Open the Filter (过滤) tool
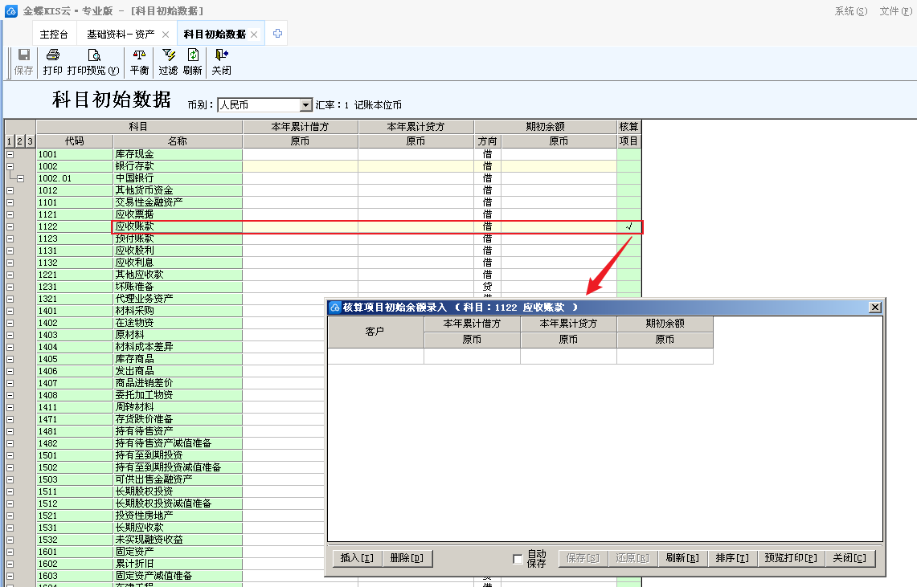The image size is (917, 587). [x=168, y=56]
